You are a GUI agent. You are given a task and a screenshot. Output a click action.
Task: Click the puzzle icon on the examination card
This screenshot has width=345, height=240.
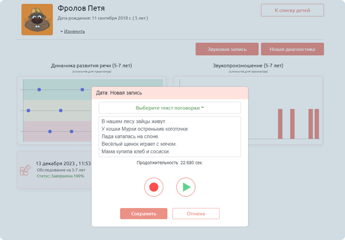[x=25, y=171]
